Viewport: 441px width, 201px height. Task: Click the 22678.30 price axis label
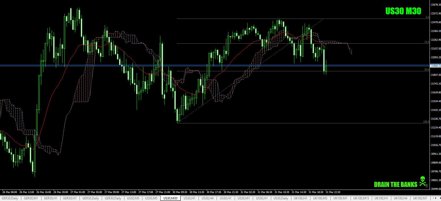pos(436,5)
